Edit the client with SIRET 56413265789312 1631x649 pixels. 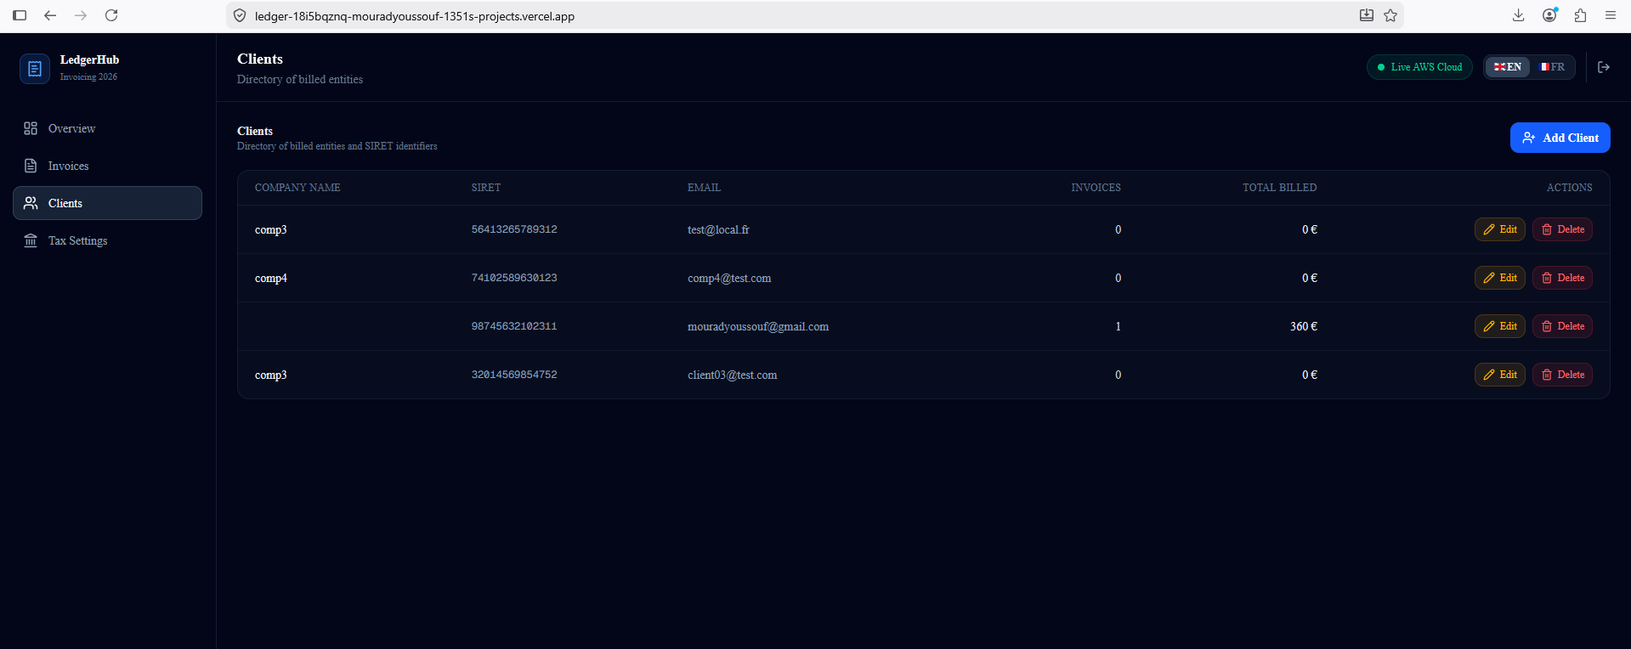pos(1500,229)
